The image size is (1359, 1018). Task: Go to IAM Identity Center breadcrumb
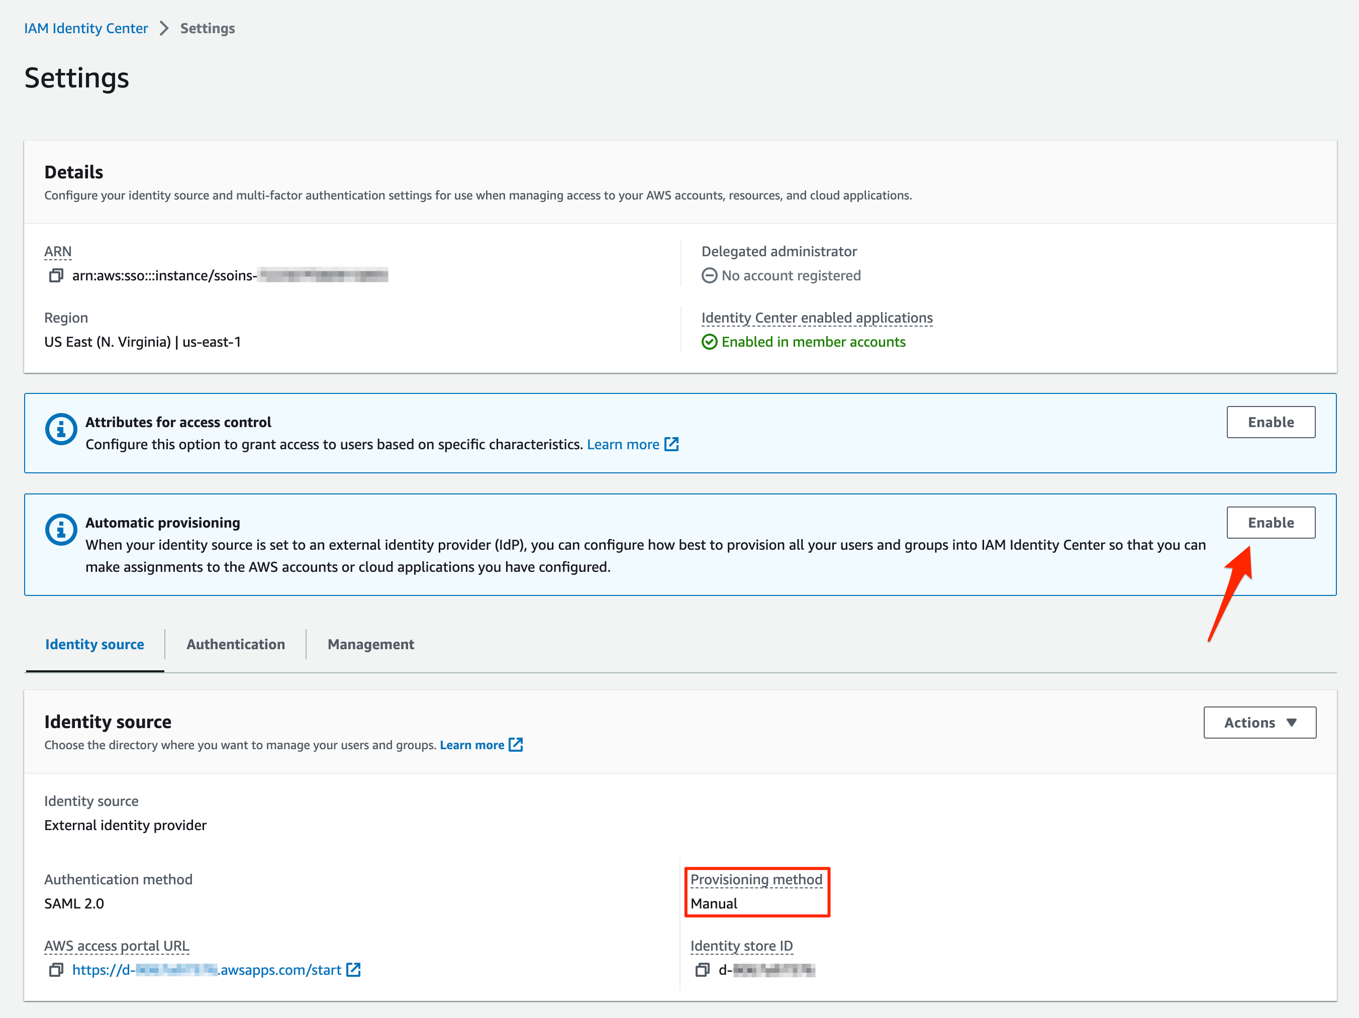tap(86, 28)
